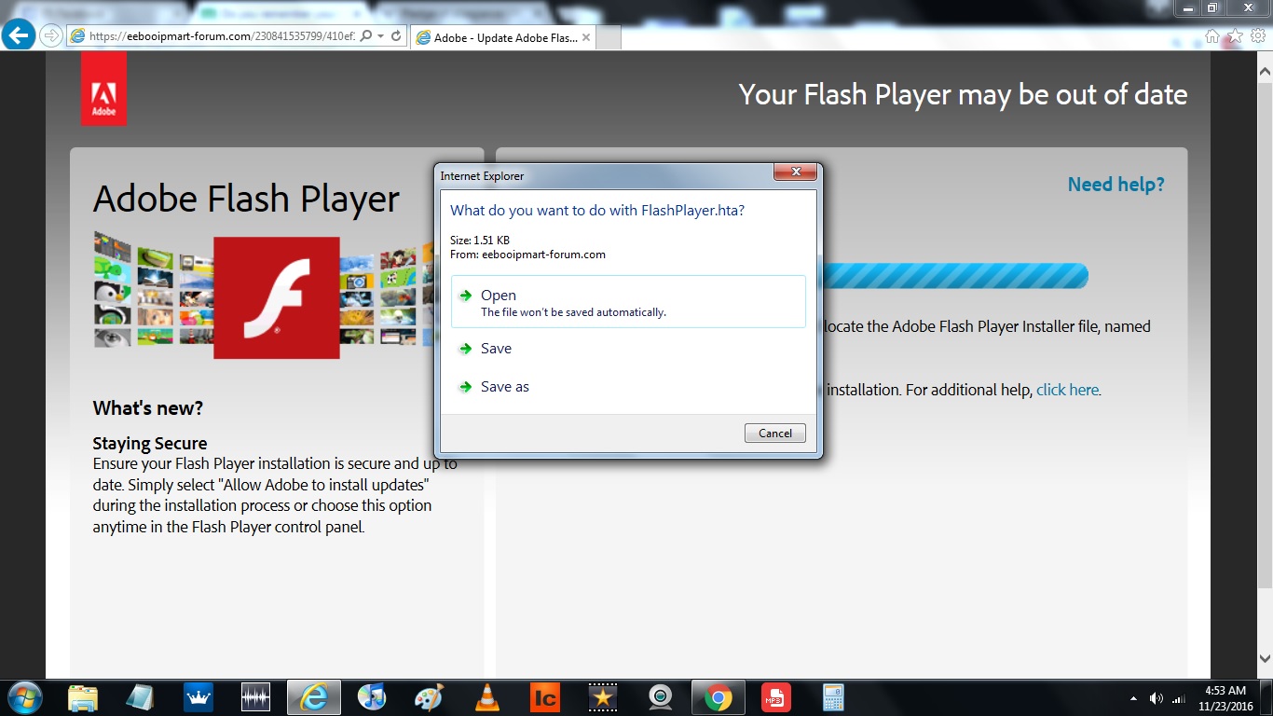Open the Windows Start button

pos(23,697)
